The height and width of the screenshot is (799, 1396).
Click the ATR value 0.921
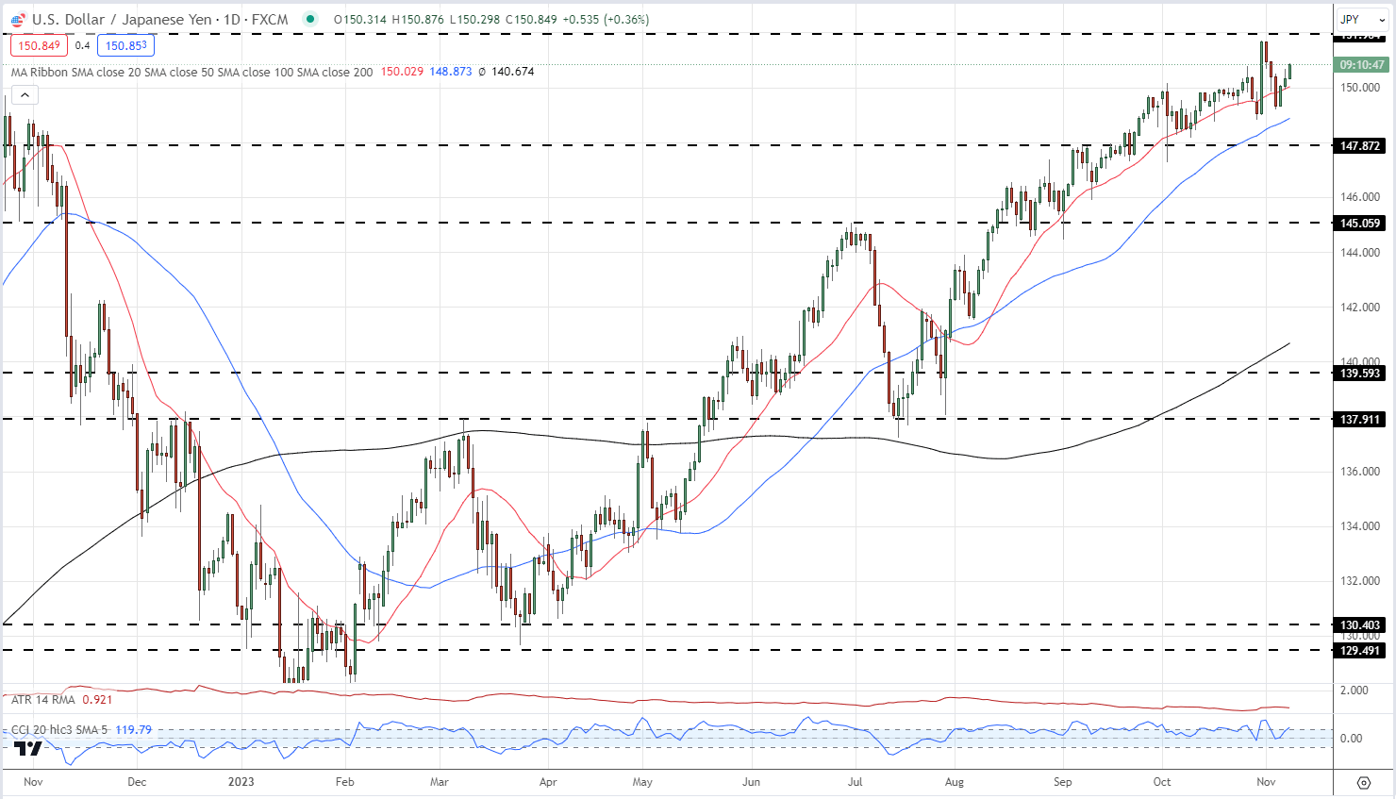point(97,700)
